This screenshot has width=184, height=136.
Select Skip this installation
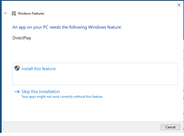coord(41,92)
